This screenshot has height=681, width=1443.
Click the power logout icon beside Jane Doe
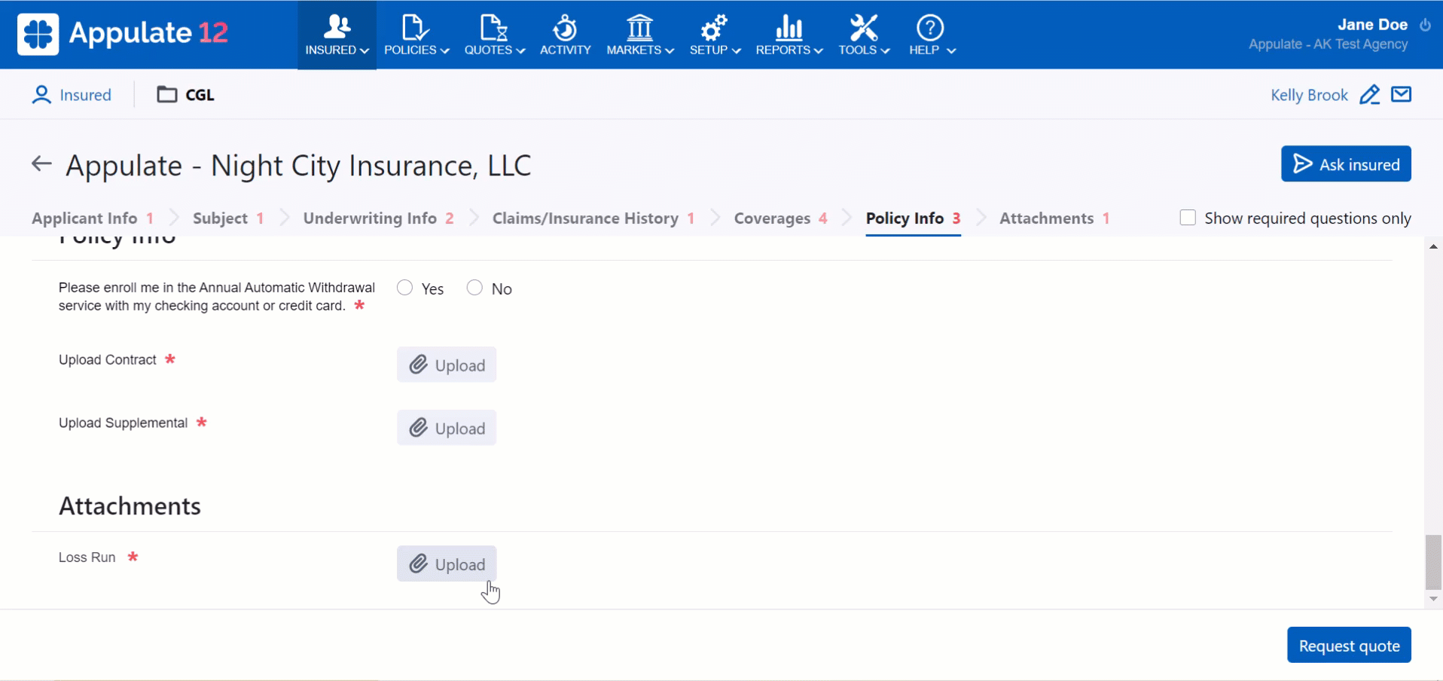coord(1425,24)
